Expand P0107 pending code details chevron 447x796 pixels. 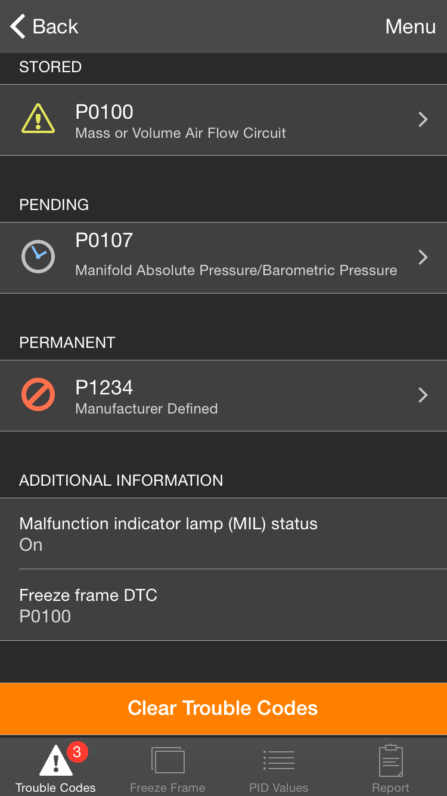pyautogui.click(x=423, y=257)
